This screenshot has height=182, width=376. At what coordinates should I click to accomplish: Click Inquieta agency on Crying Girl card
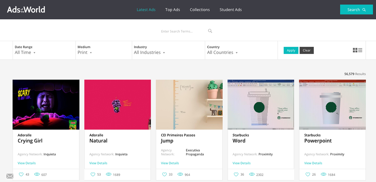tap(50, 154)
